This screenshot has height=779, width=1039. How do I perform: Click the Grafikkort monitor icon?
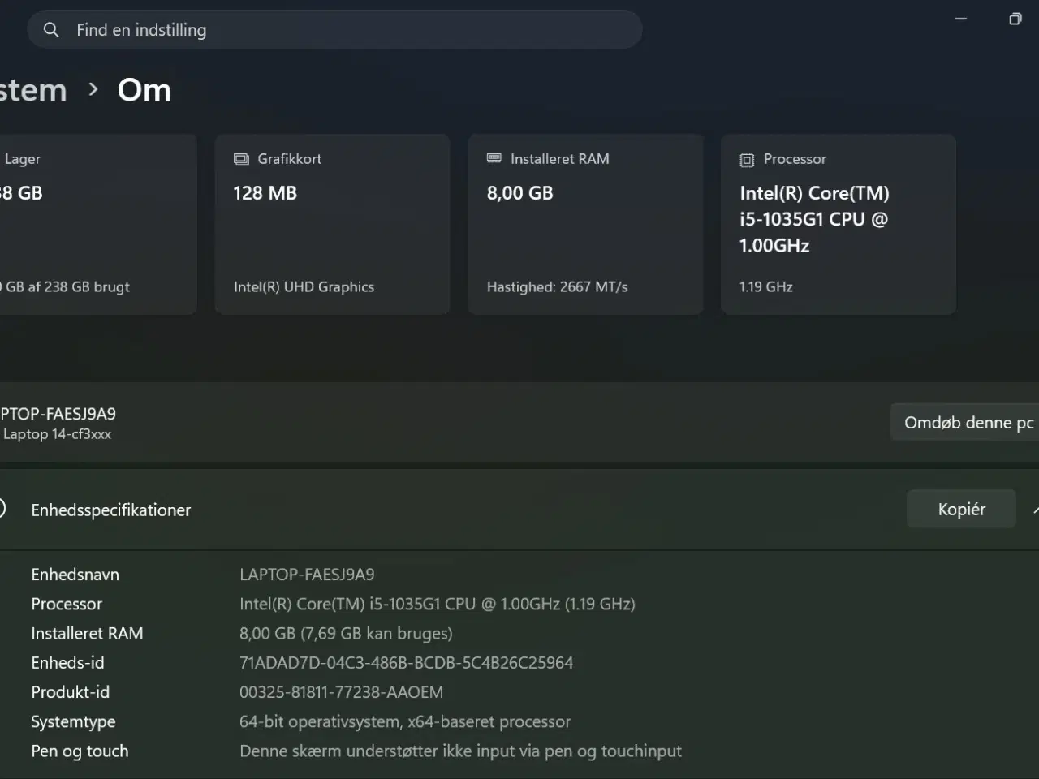241,159
